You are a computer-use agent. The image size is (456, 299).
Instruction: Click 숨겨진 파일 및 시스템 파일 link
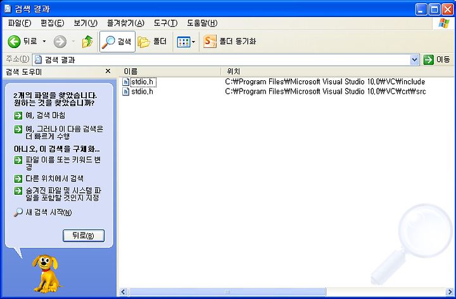[x=63, y=195]
